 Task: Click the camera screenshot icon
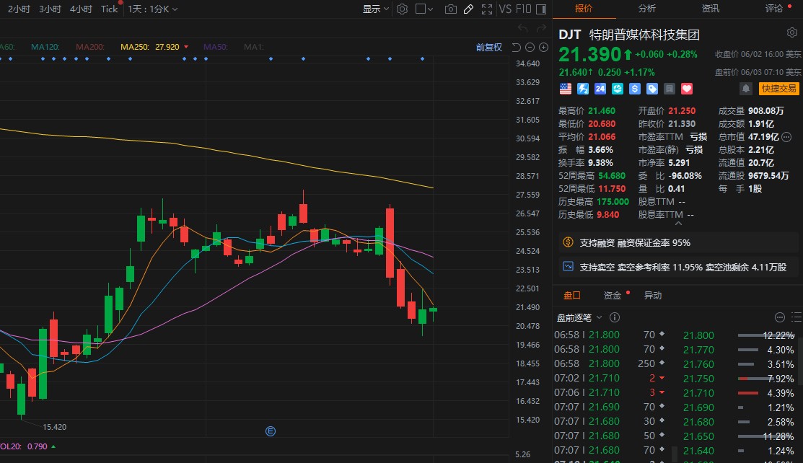click(451, 9)
